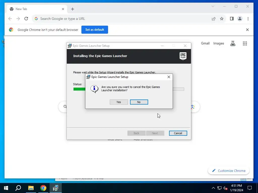
Task: Maximize the Chrome window
Action: 236,6
